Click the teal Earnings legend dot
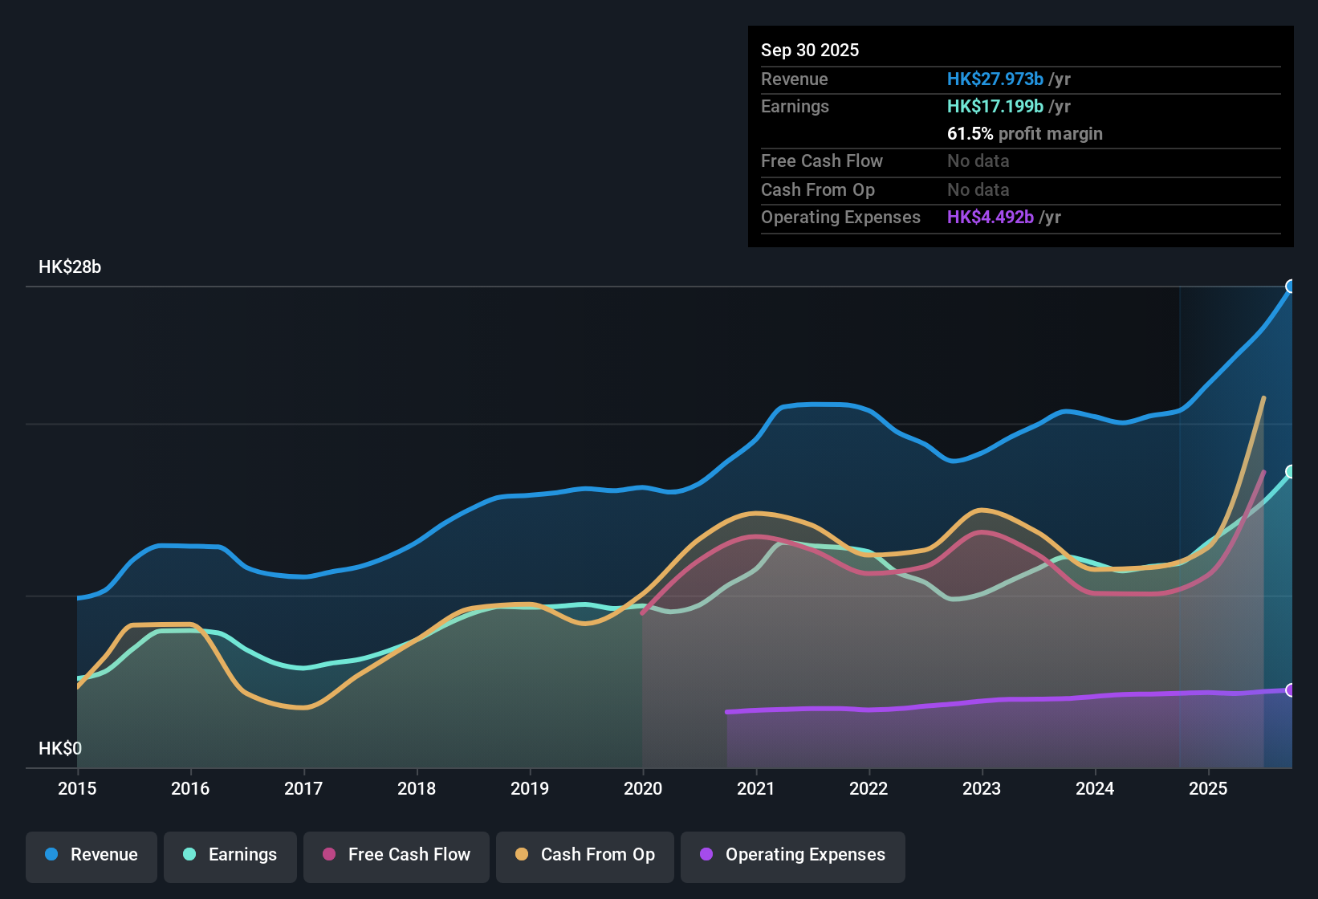This screenshot has width=1318, height=899. pyautogui.click(x=189, y=855)
